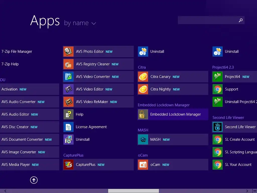Open the Help question mark icon
The width and height of the screenshot is (257, 193).
pyautogui.click(x=69, y=114)
